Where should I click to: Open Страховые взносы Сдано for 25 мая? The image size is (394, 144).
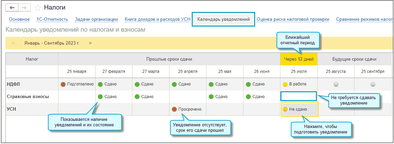click(x=225, y=97)
